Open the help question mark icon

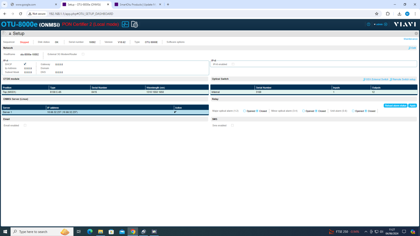pyautogui.click(x=369, y=24)
